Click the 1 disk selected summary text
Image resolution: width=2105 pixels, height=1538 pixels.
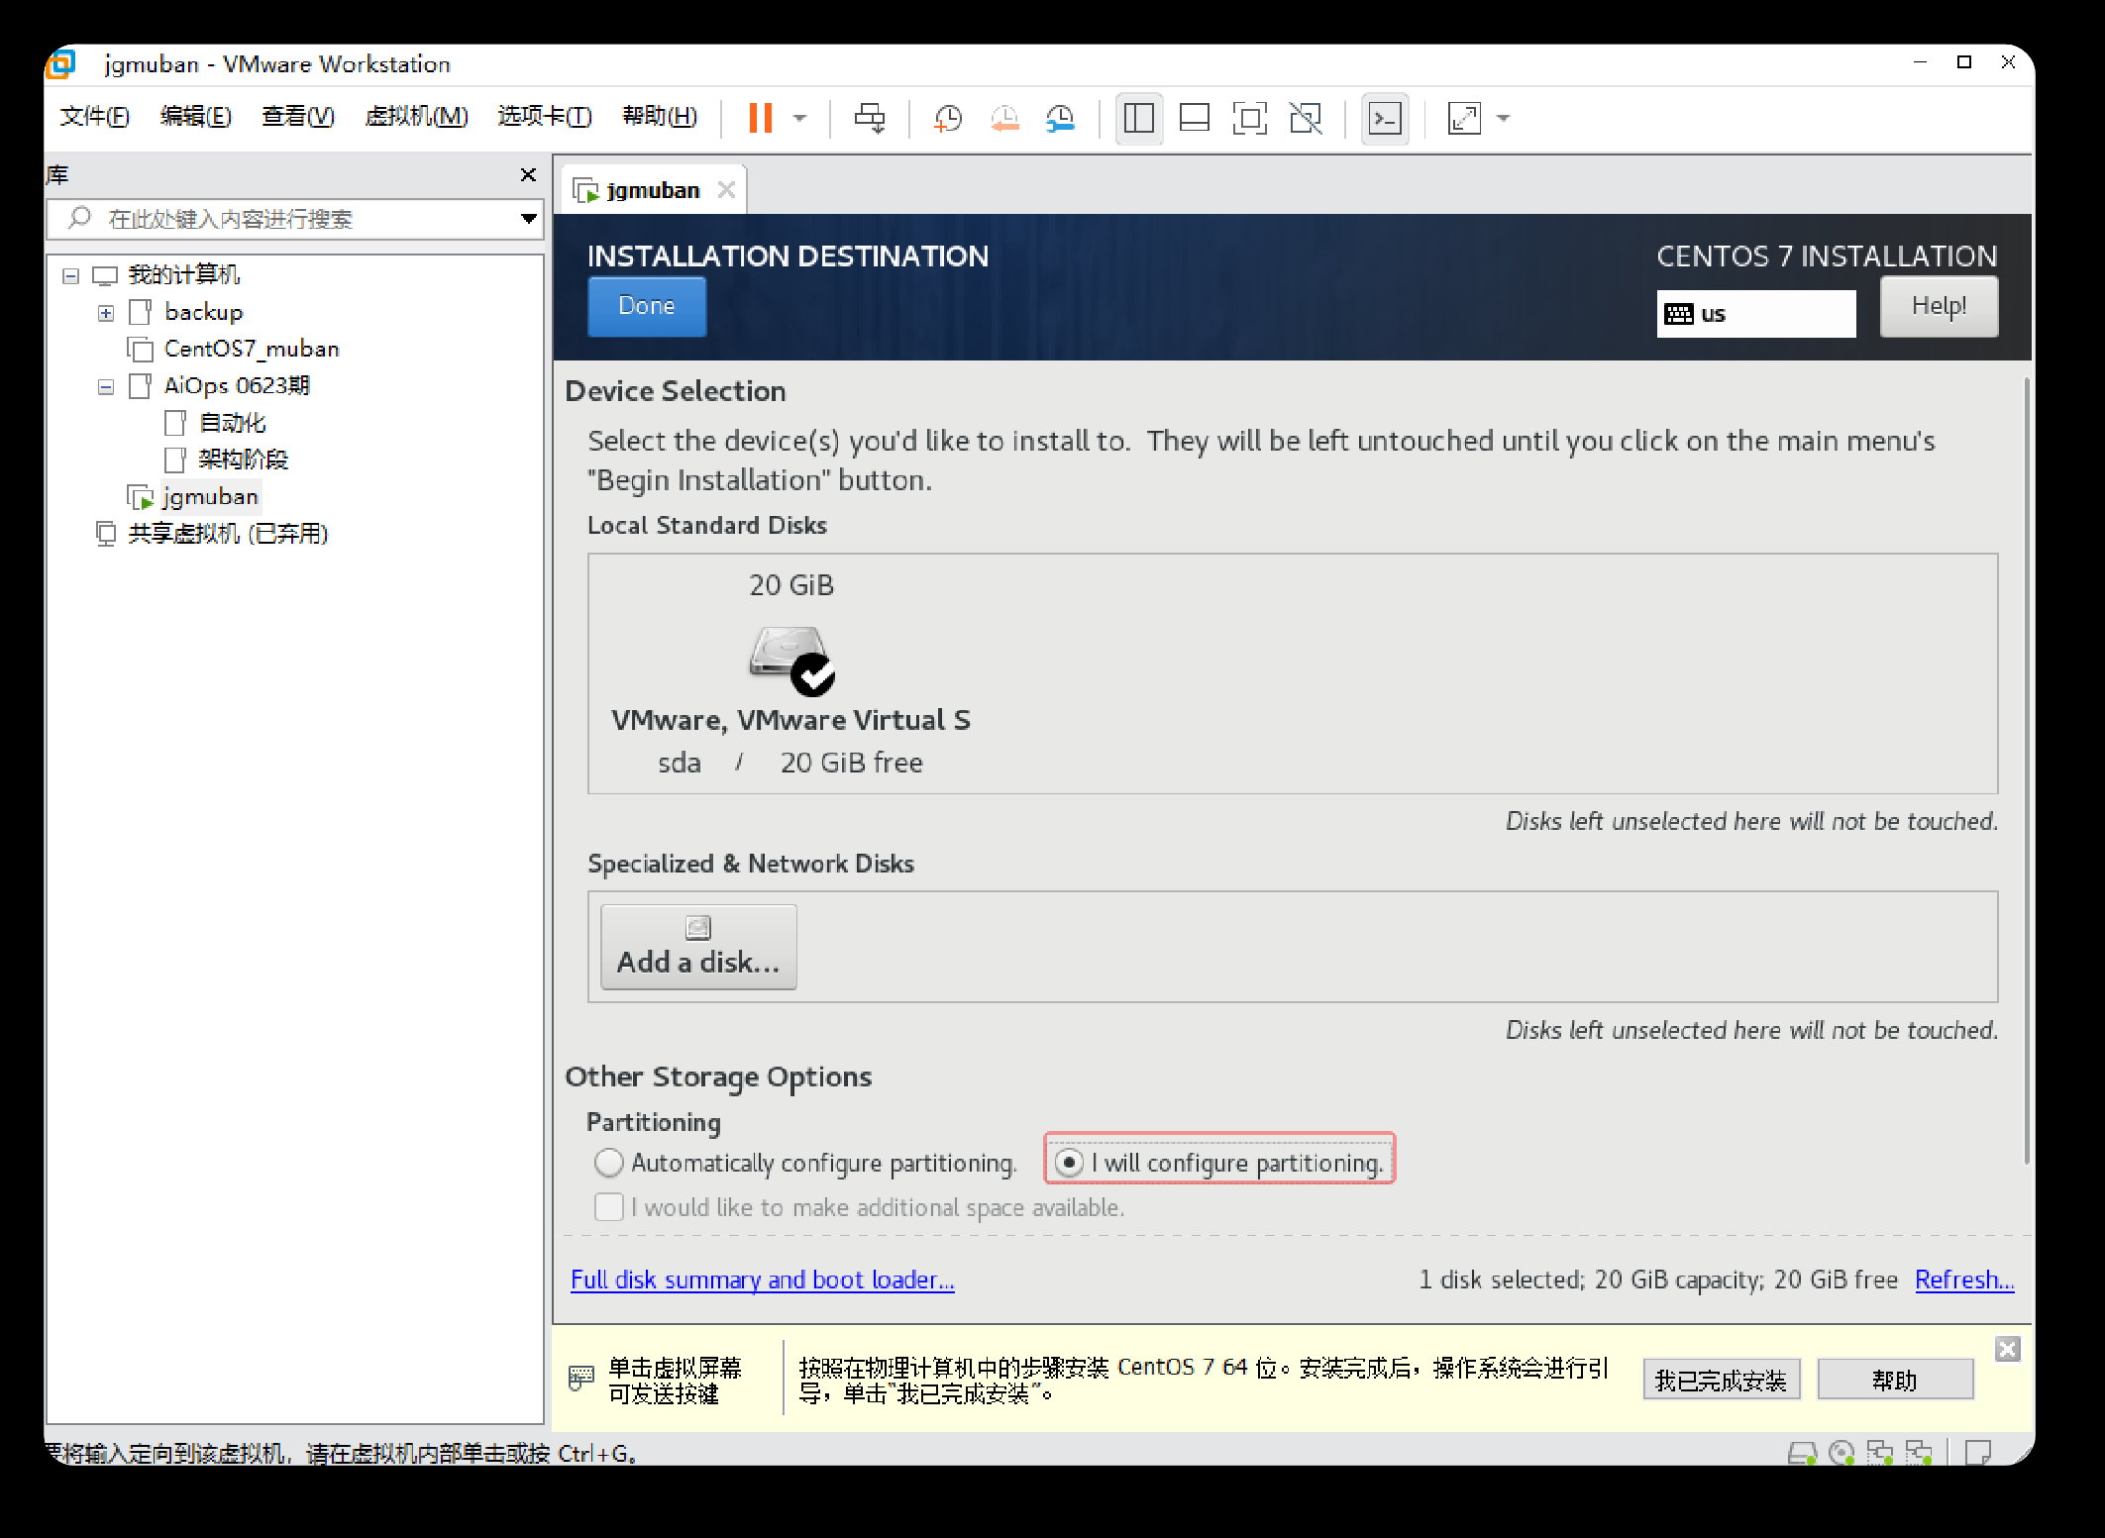click(x=1658, y=1280)
